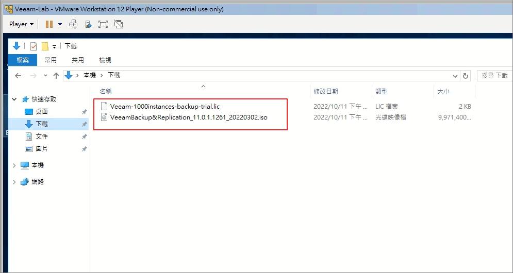Collapse the 快速存取 tree node
Screen dimensions: 513x273
(x=14, y=99)
